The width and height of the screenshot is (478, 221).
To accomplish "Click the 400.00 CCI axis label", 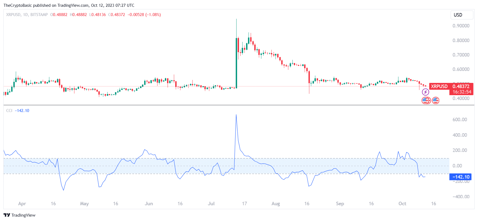I will tap(460, 135).
